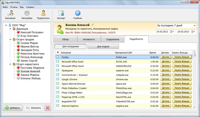Toggle sort arrow in Описание column header
The height and width of the screenshot is (117, 200).
pos(58,52)
